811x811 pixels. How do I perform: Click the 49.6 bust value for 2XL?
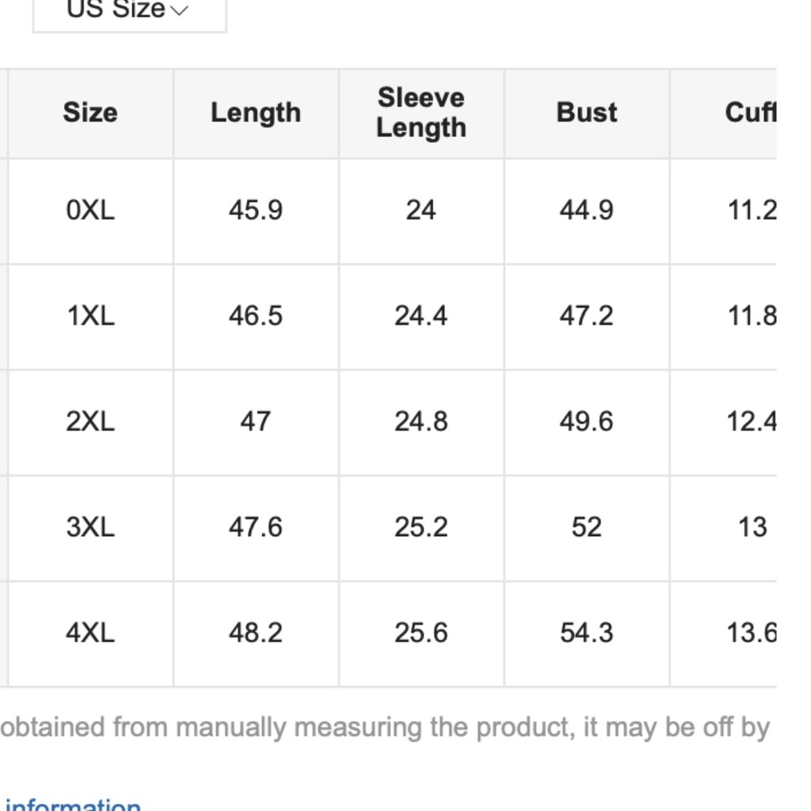coord(586,422)
